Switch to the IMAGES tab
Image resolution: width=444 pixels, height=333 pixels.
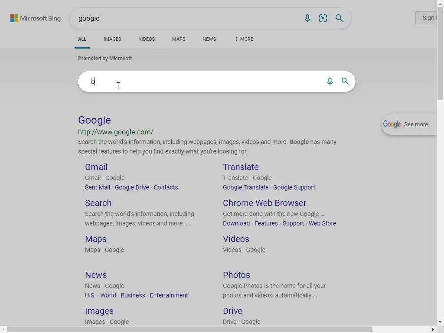[112, 39]
